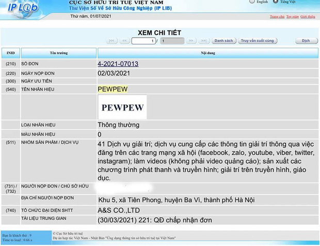Click the date Thứ năm, 01/07/2021
This screenshot has height=246, width=320.
coord(91,16)
